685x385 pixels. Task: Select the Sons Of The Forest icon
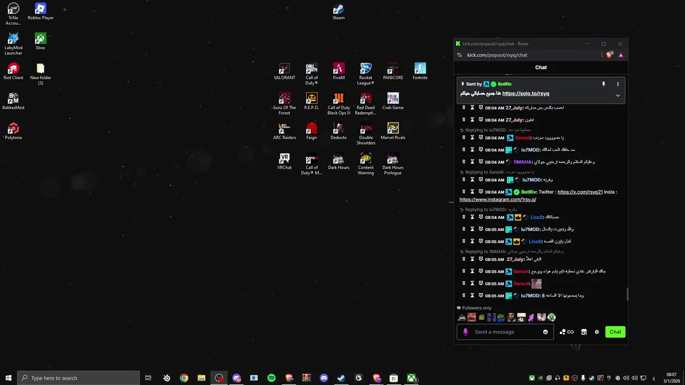[x=284, y=104]
